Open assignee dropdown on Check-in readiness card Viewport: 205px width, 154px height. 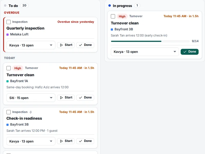[31, 141]
